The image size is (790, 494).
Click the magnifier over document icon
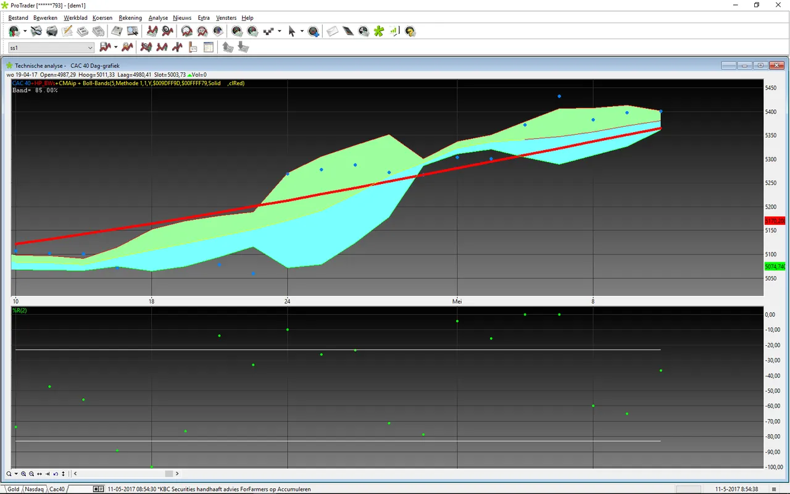point(132,31)
